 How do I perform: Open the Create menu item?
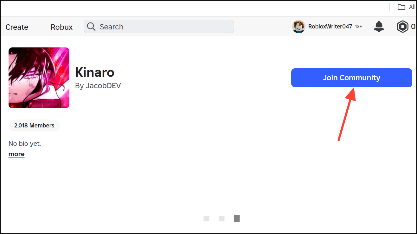point(17,27)
